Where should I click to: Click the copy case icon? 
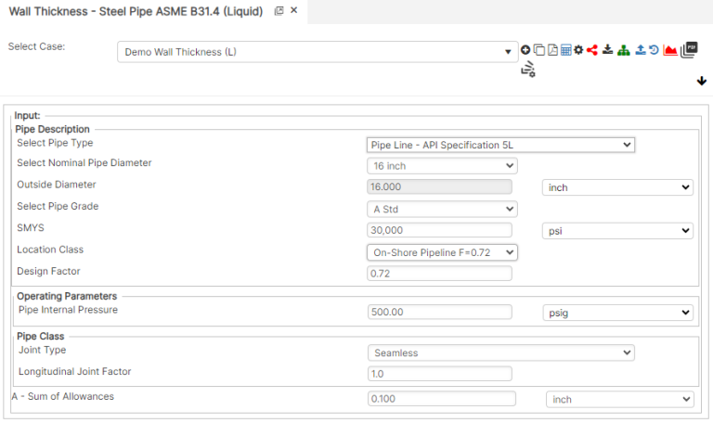click(x=538, y=50)
